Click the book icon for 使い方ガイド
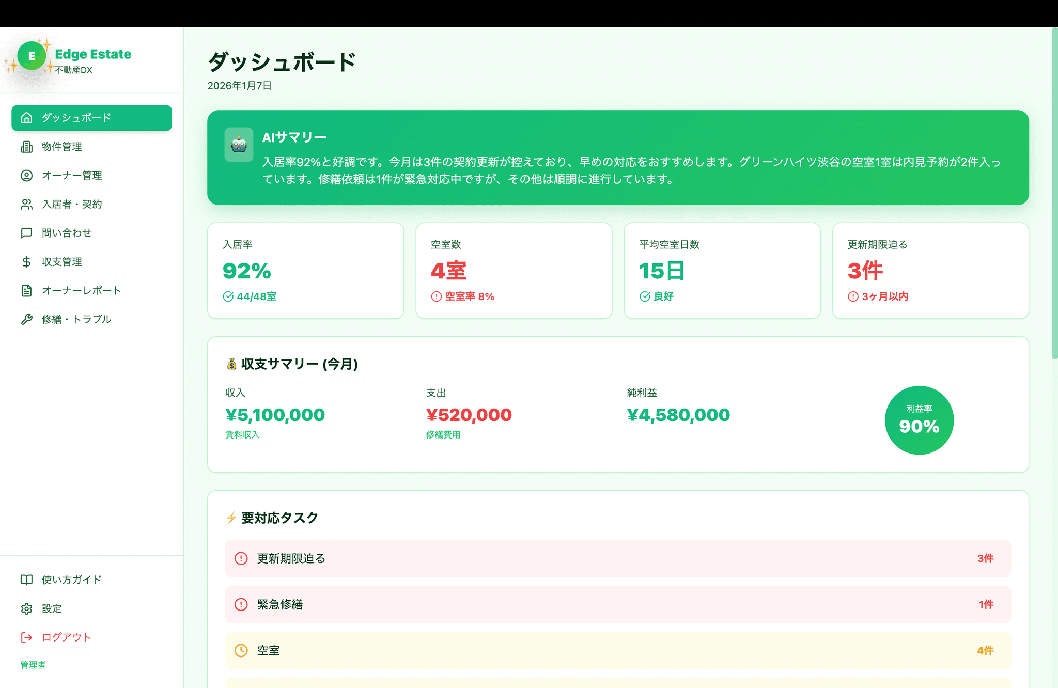Screen dimensions: 1058x688 coord(26,580)
